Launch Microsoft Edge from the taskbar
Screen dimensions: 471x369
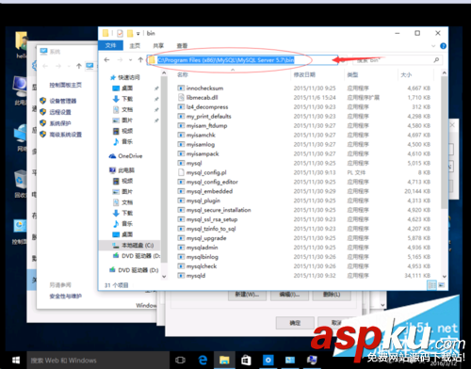(203, 360)
